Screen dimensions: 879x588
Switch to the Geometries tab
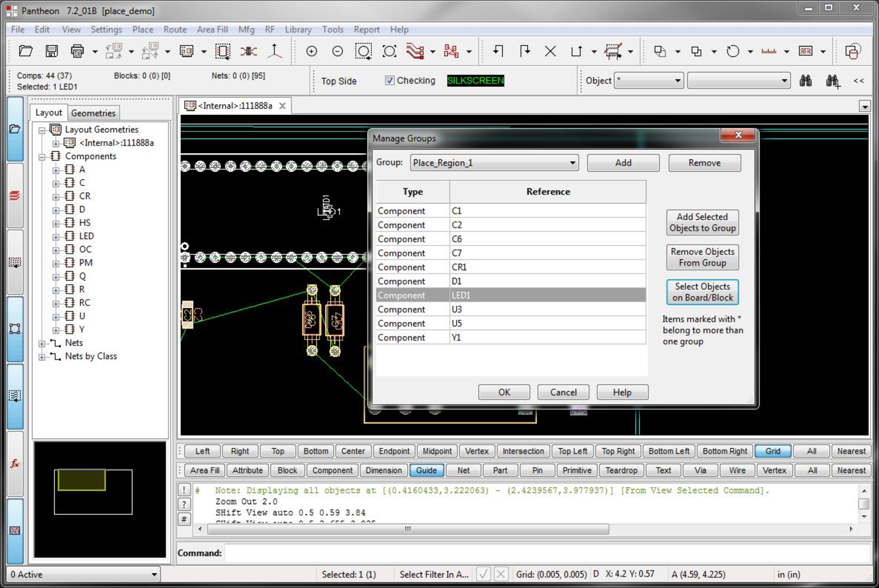pyautogui.click(x=93, y=113)
